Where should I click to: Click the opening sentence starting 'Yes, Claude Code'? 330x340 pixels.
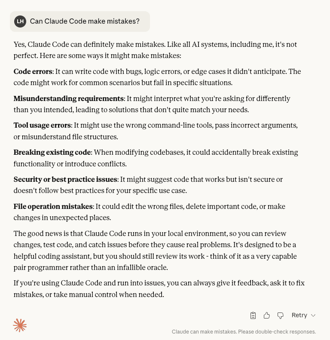tap(155, 44)
